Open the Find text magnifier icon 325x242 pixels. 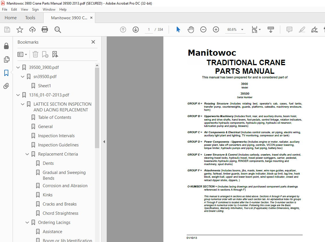(x=58, y=30)
